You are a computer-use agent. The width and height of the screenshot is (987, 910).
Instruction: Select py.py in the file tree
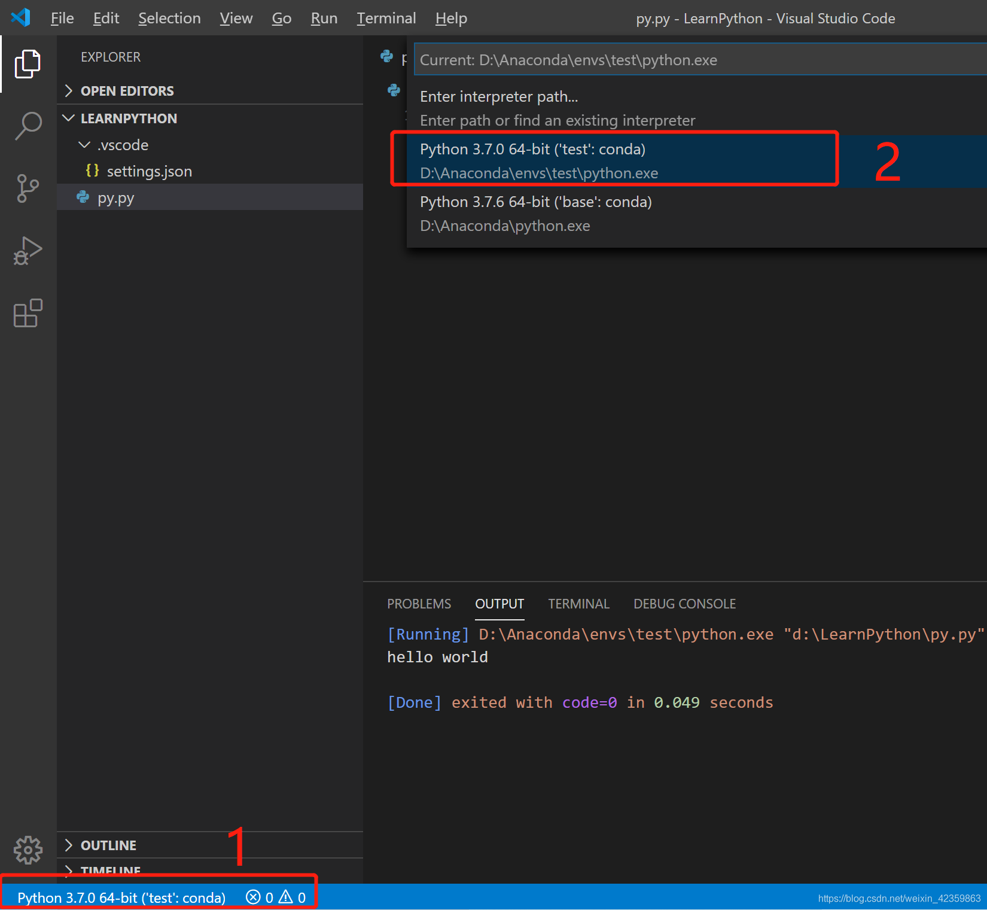[x=209, y=197]
